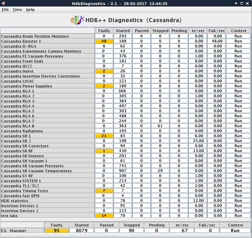The height and width of the screenshot is (238, 252).
Task: Click the highlighted 48 faulty count for Cassandra Booster 1
Action: tap(104, 41)
